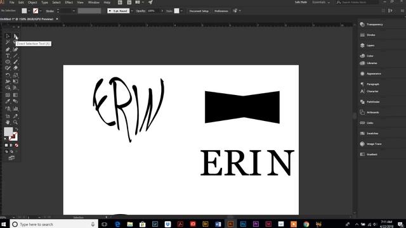Viewport: 406px width, 228px height.
Task: Open the stroke color dropdown in control bar
Action: coord(41,11)
